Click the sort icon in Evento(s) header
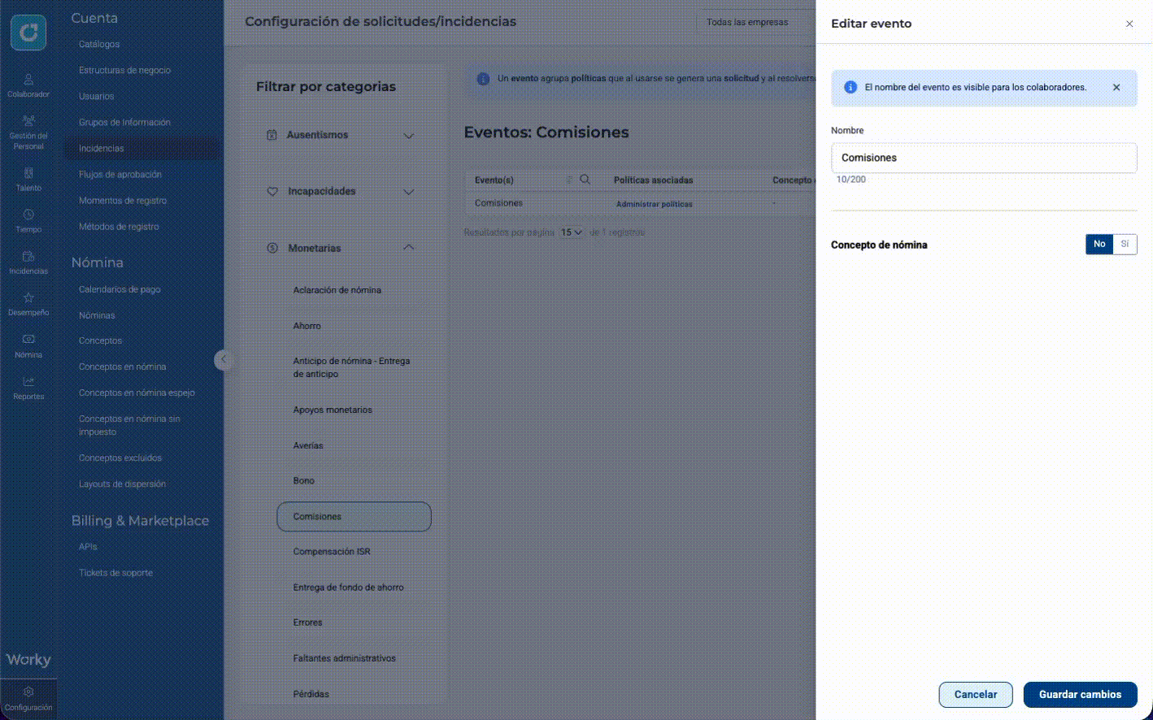 point(569,180)
